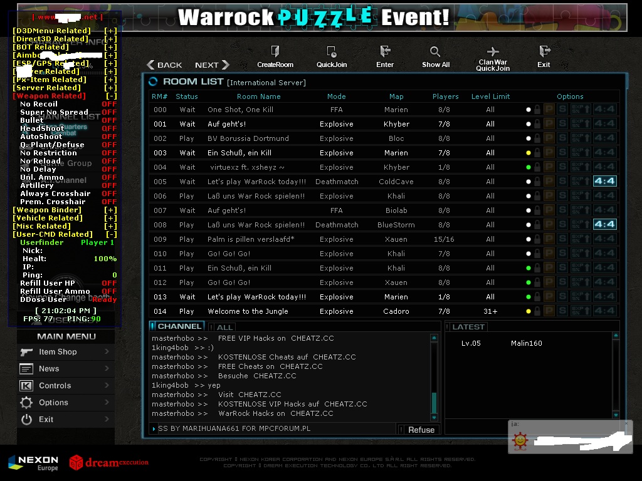Expand Vehicle Related section
The image size is (642, 481).
tap(110, 218)
